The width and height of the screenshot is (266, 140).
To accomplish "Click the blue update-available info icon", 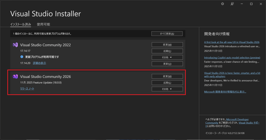I will tap(22, 57).
